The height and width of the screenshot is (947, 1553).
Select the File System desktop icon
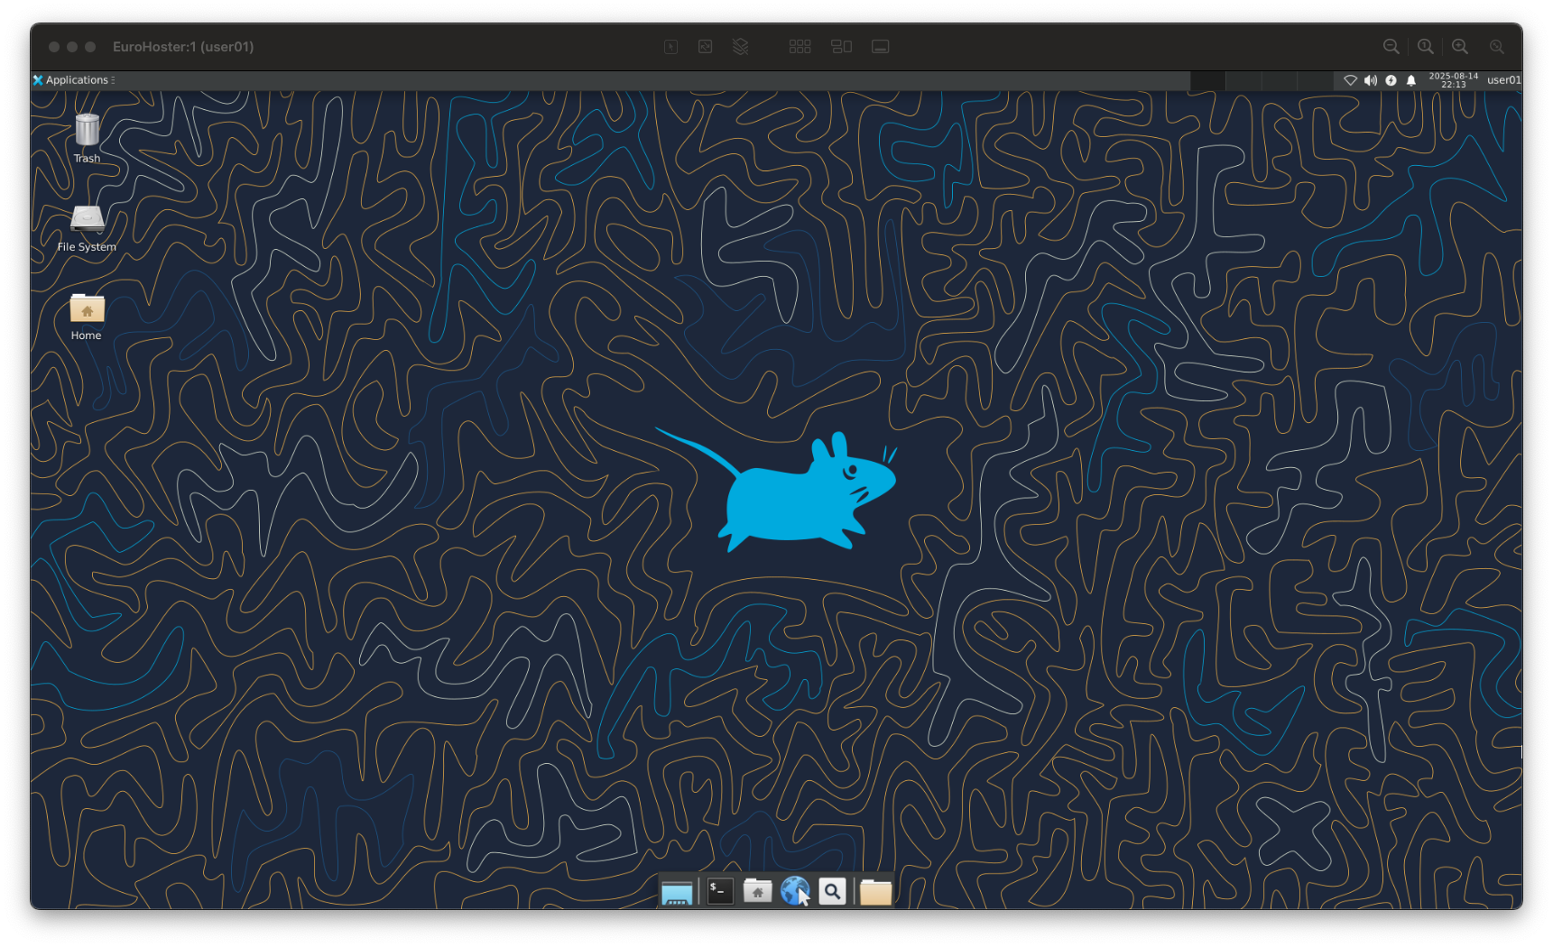87,229
